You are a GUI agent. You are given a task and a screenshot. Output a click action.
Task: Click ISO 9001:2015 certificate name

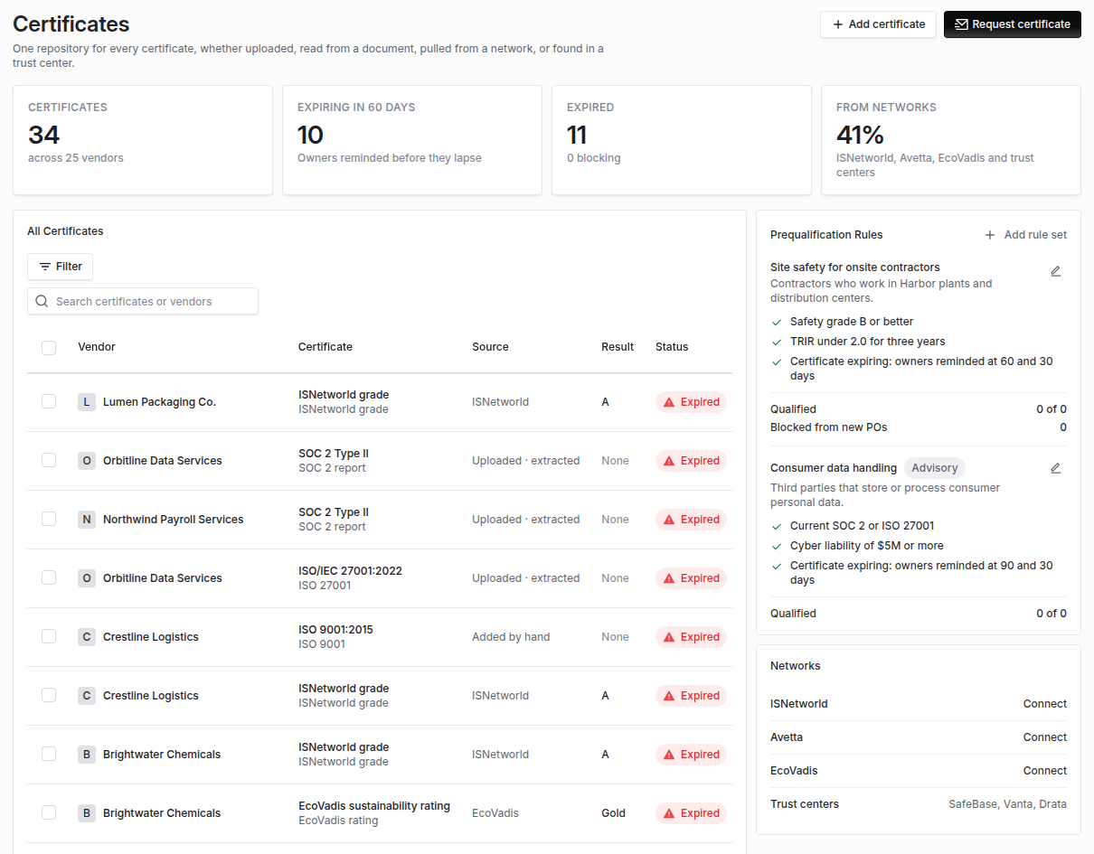click(x=335, y=630)
